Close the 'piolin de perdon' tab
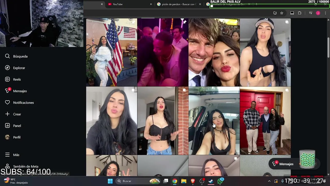 point(200,4)
